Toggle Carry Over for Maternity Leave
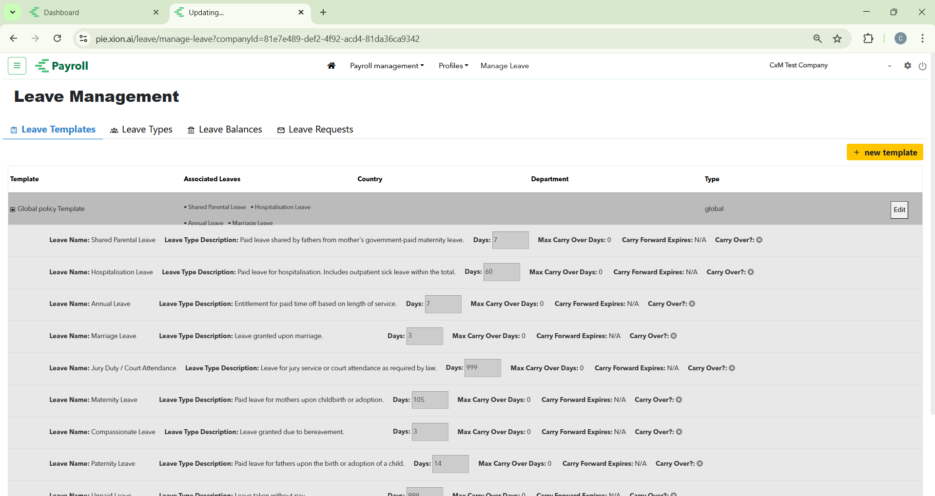The image size is (935, 496). point(679,400)
